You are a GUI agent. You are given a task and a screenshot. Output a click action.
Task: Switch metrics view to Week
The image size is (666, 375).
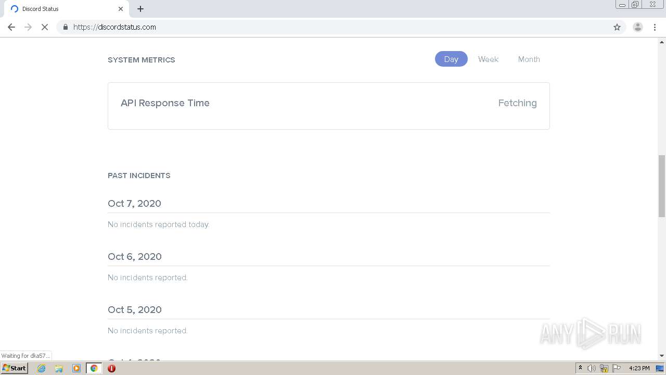[488, 59]
